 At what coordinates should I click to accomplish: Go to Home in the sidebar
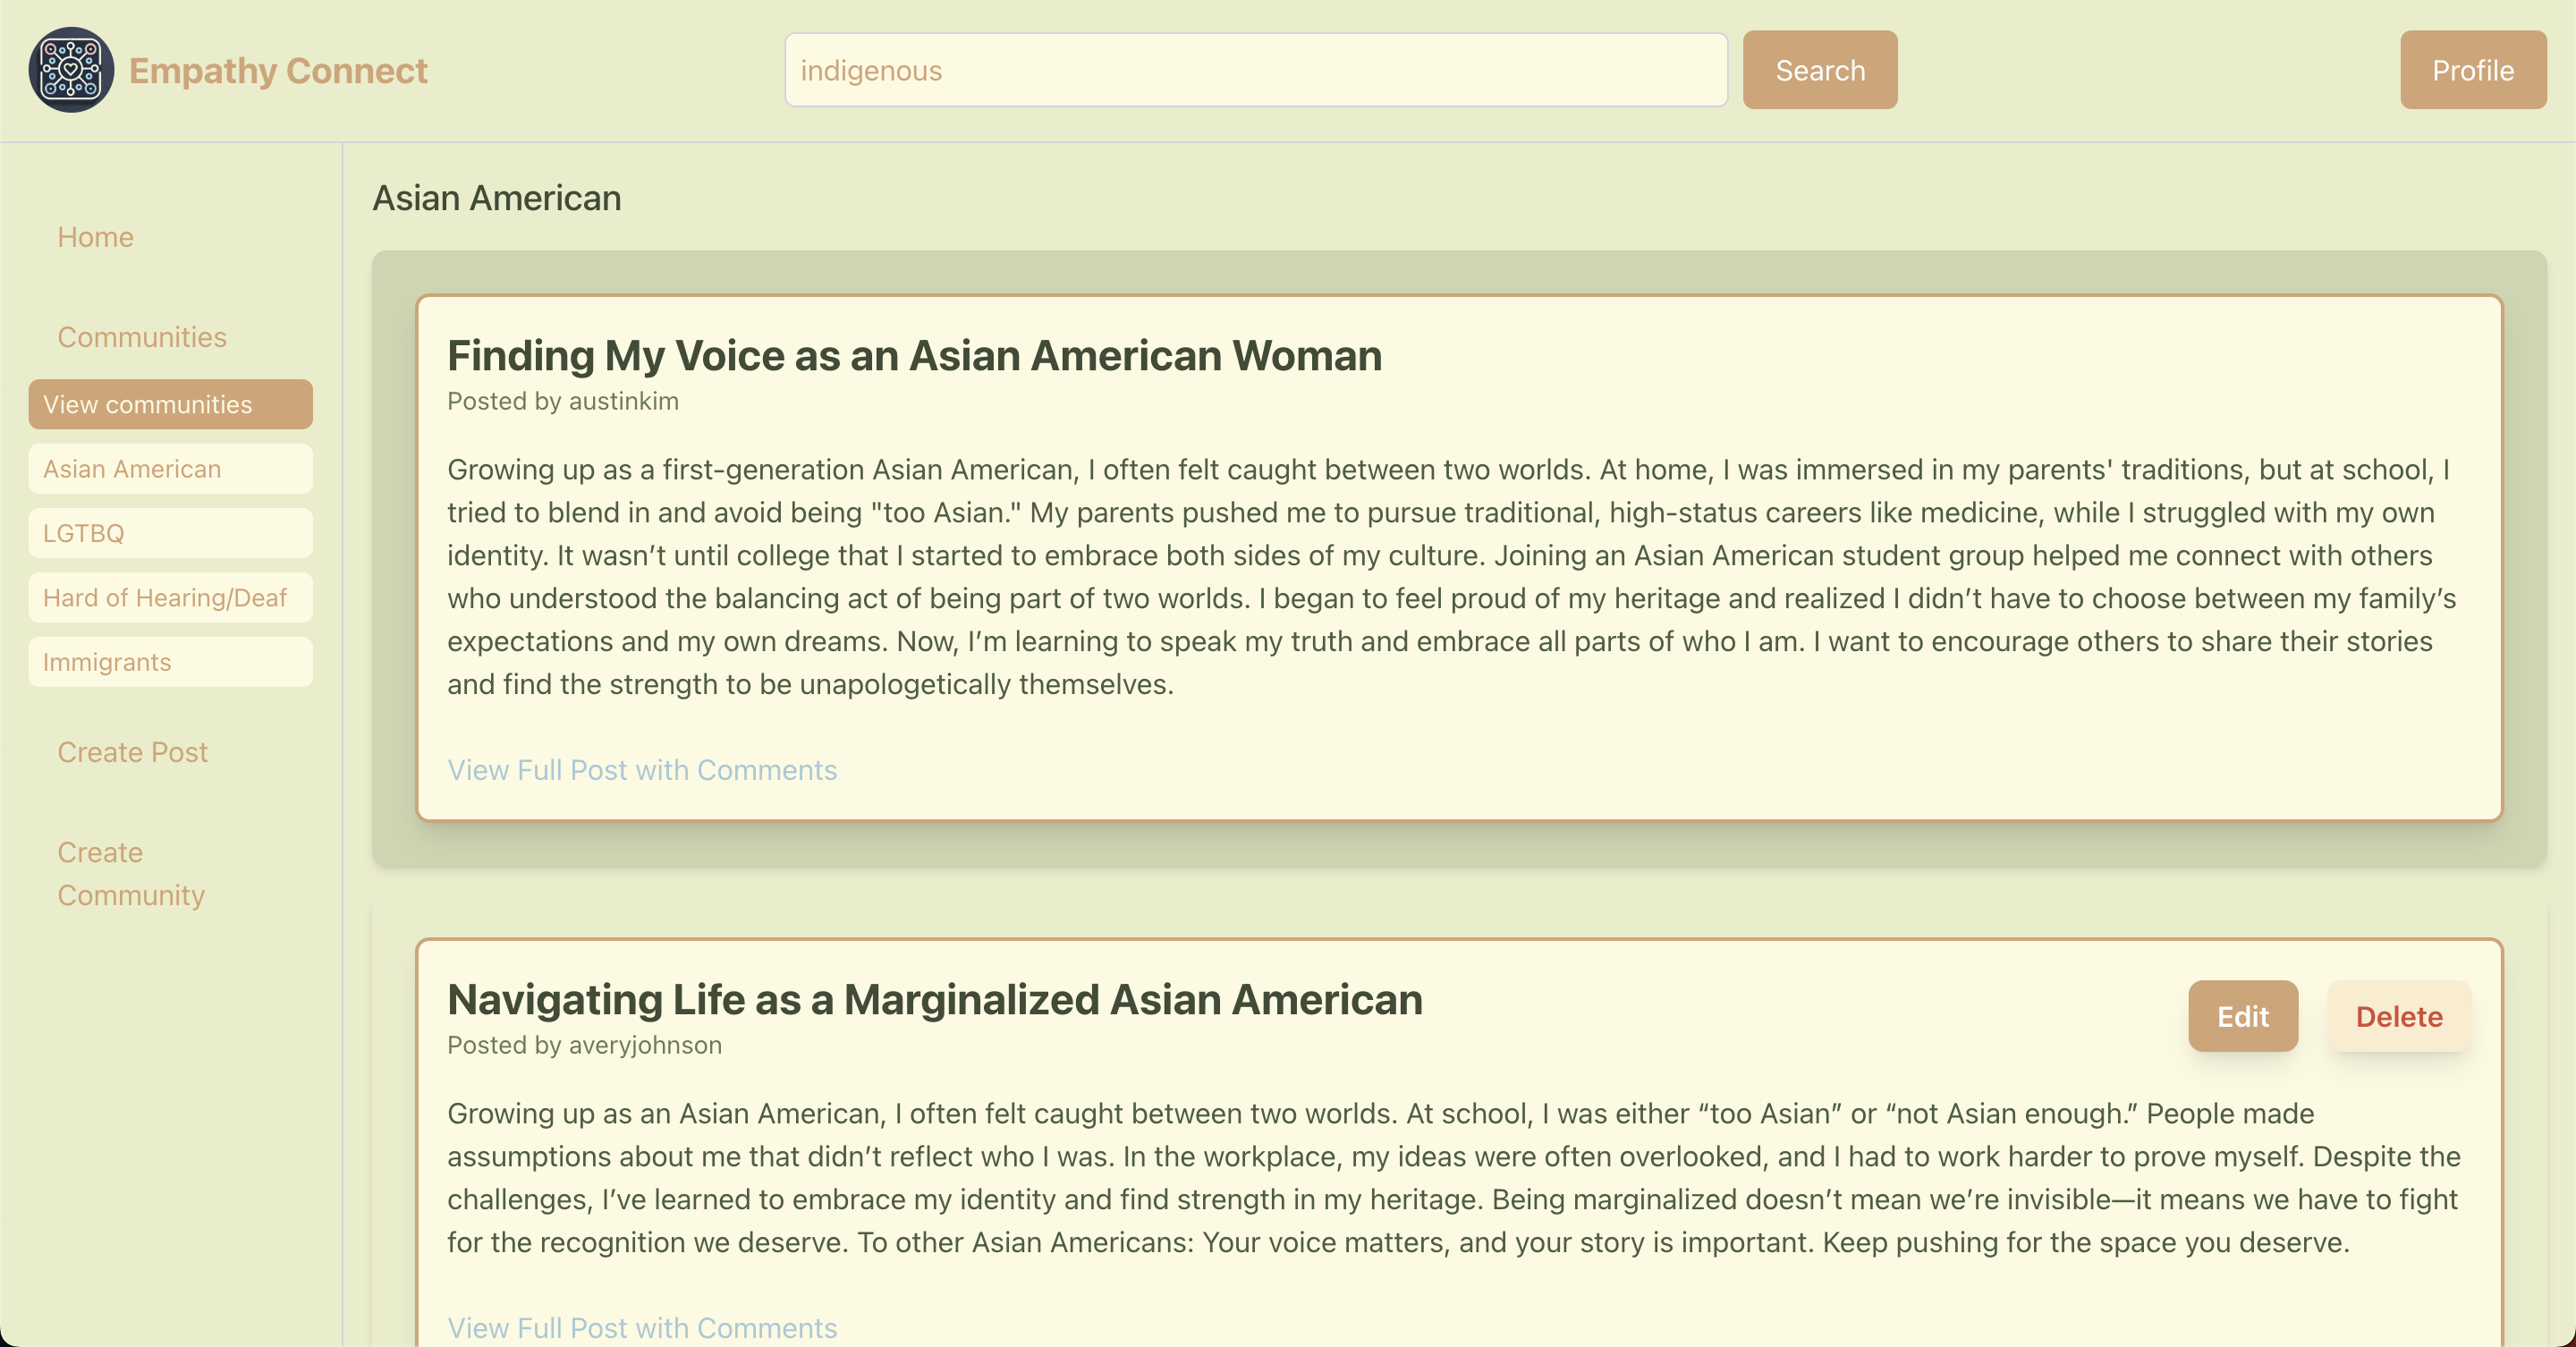tap(95, 237)
